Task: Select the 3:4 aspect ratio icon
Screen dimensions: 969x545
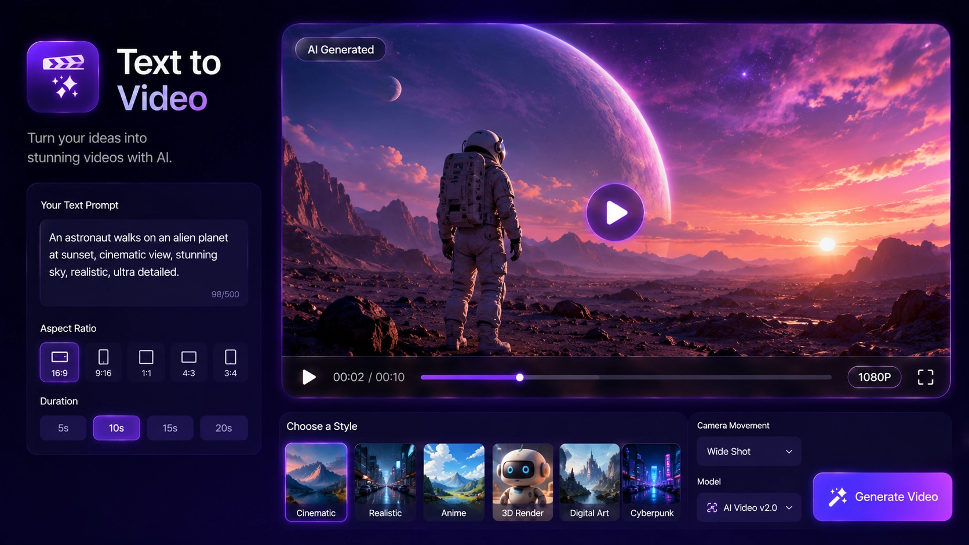Action: click(x=230, y=363)
